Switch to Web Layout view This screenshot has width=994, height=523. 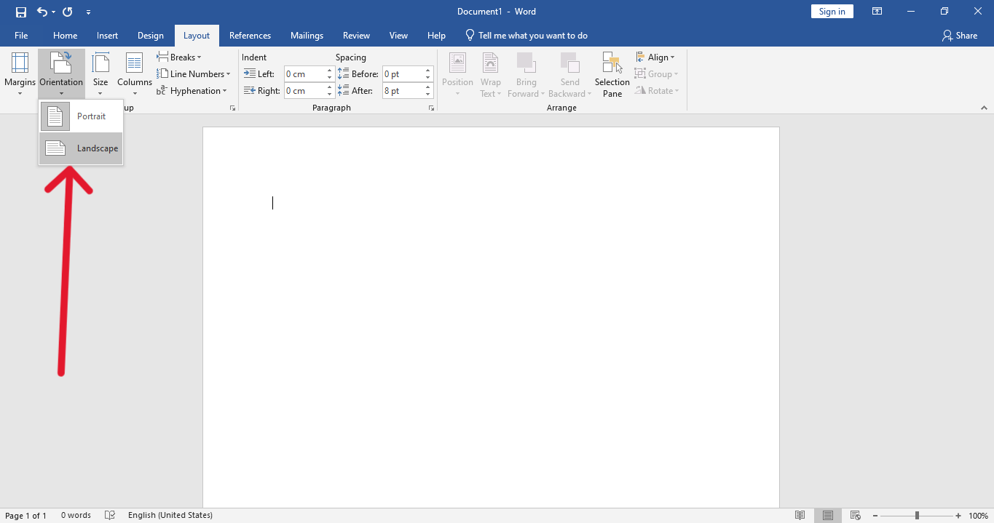856,515
